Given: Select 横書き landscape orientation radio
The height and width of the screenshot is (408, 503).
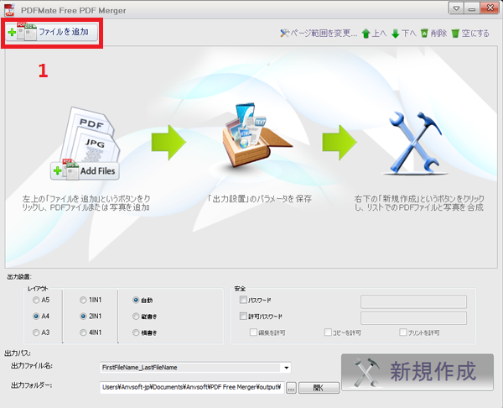Looking at the screenshot, I should coord(136,332).
